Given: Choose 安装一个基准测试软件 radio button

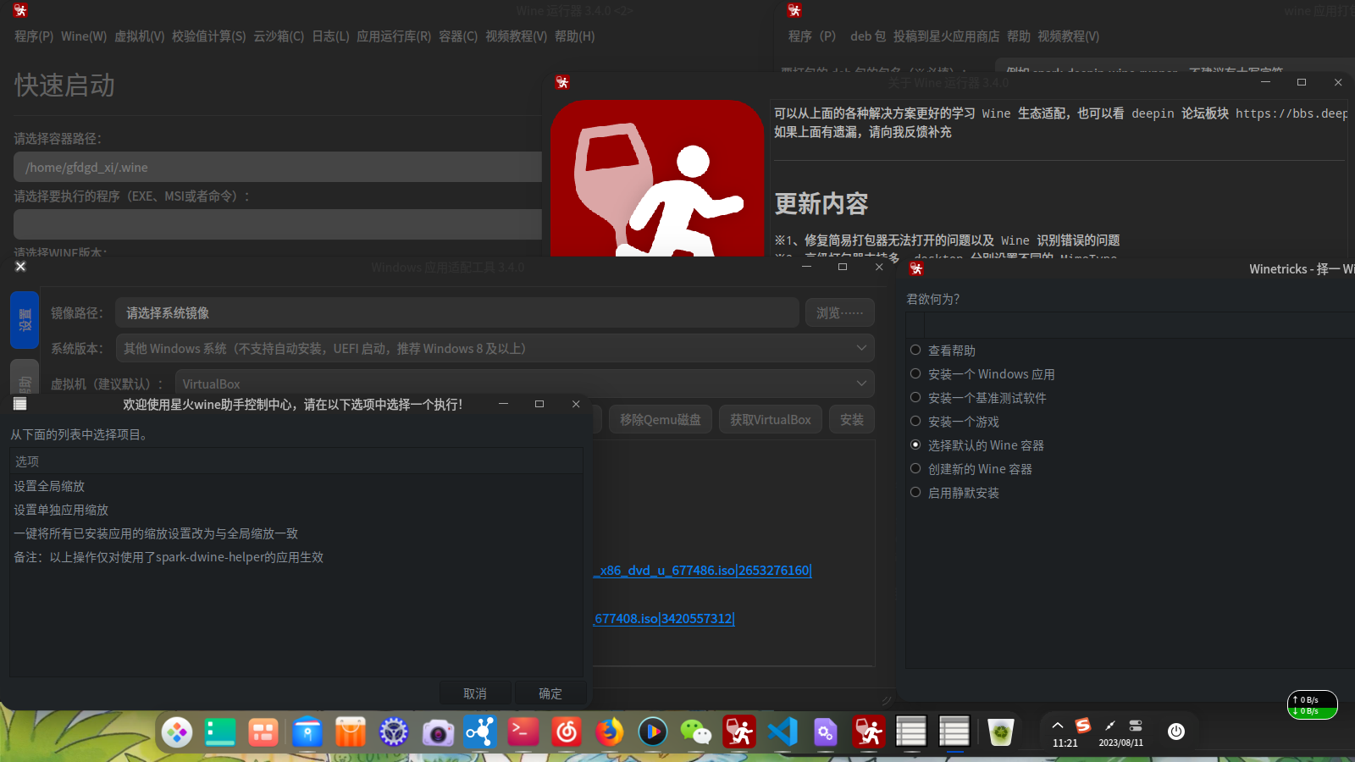Looking at the screenshot, I should (915, 397).
